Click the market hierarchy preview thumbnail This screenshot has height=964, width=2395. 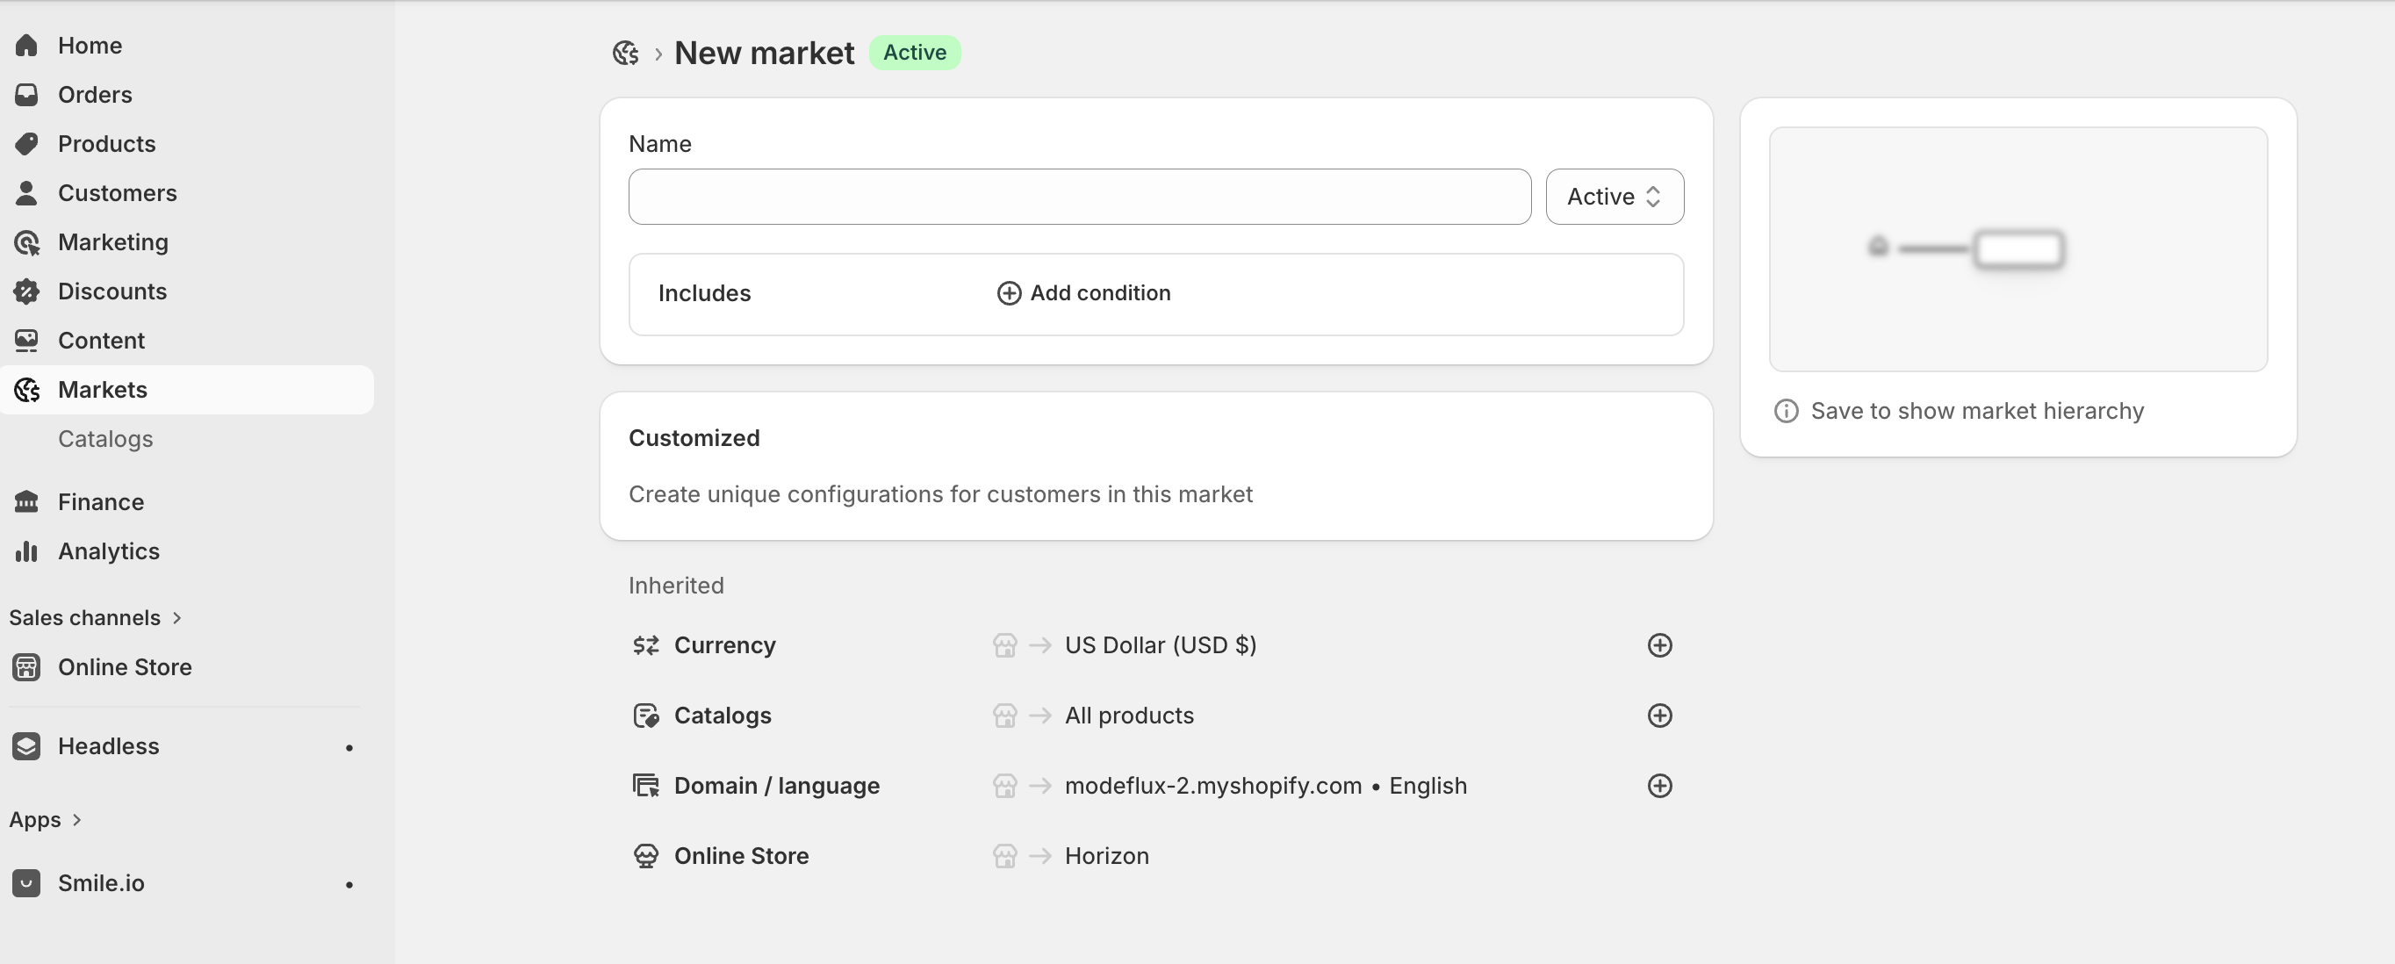[2017, 249]
